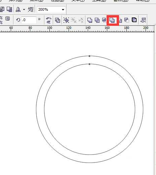Toggle the lock ratio button
This screenshot has height=175, width=156.
[7, 18]
